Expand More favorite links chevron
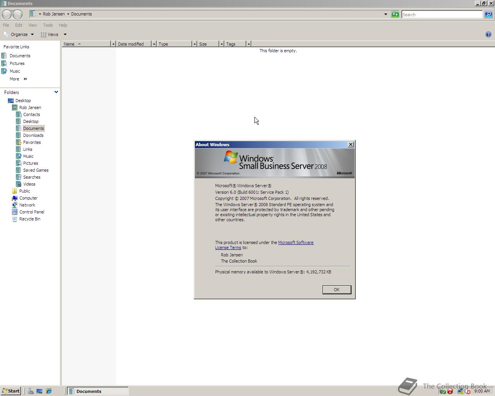Image resolution: width=495 pixels, height=396 pixels. click(25, 79)
